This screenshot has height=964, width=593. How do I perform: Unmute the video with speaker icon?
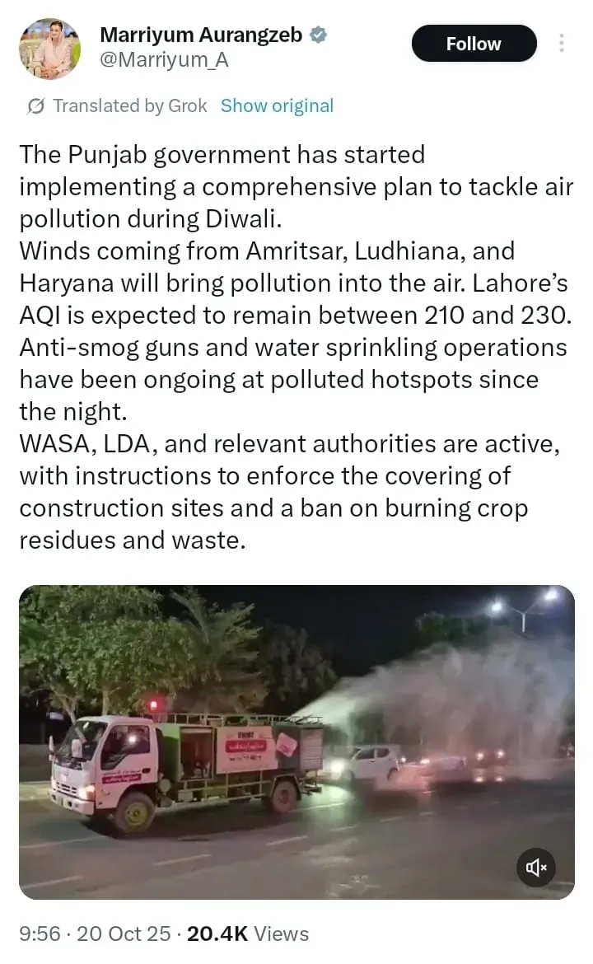pos(536,868)
